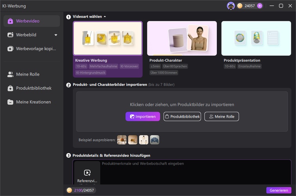Click the Produktbibliothek button in import area
296x196 pixels.
click(x=182, y=116)
